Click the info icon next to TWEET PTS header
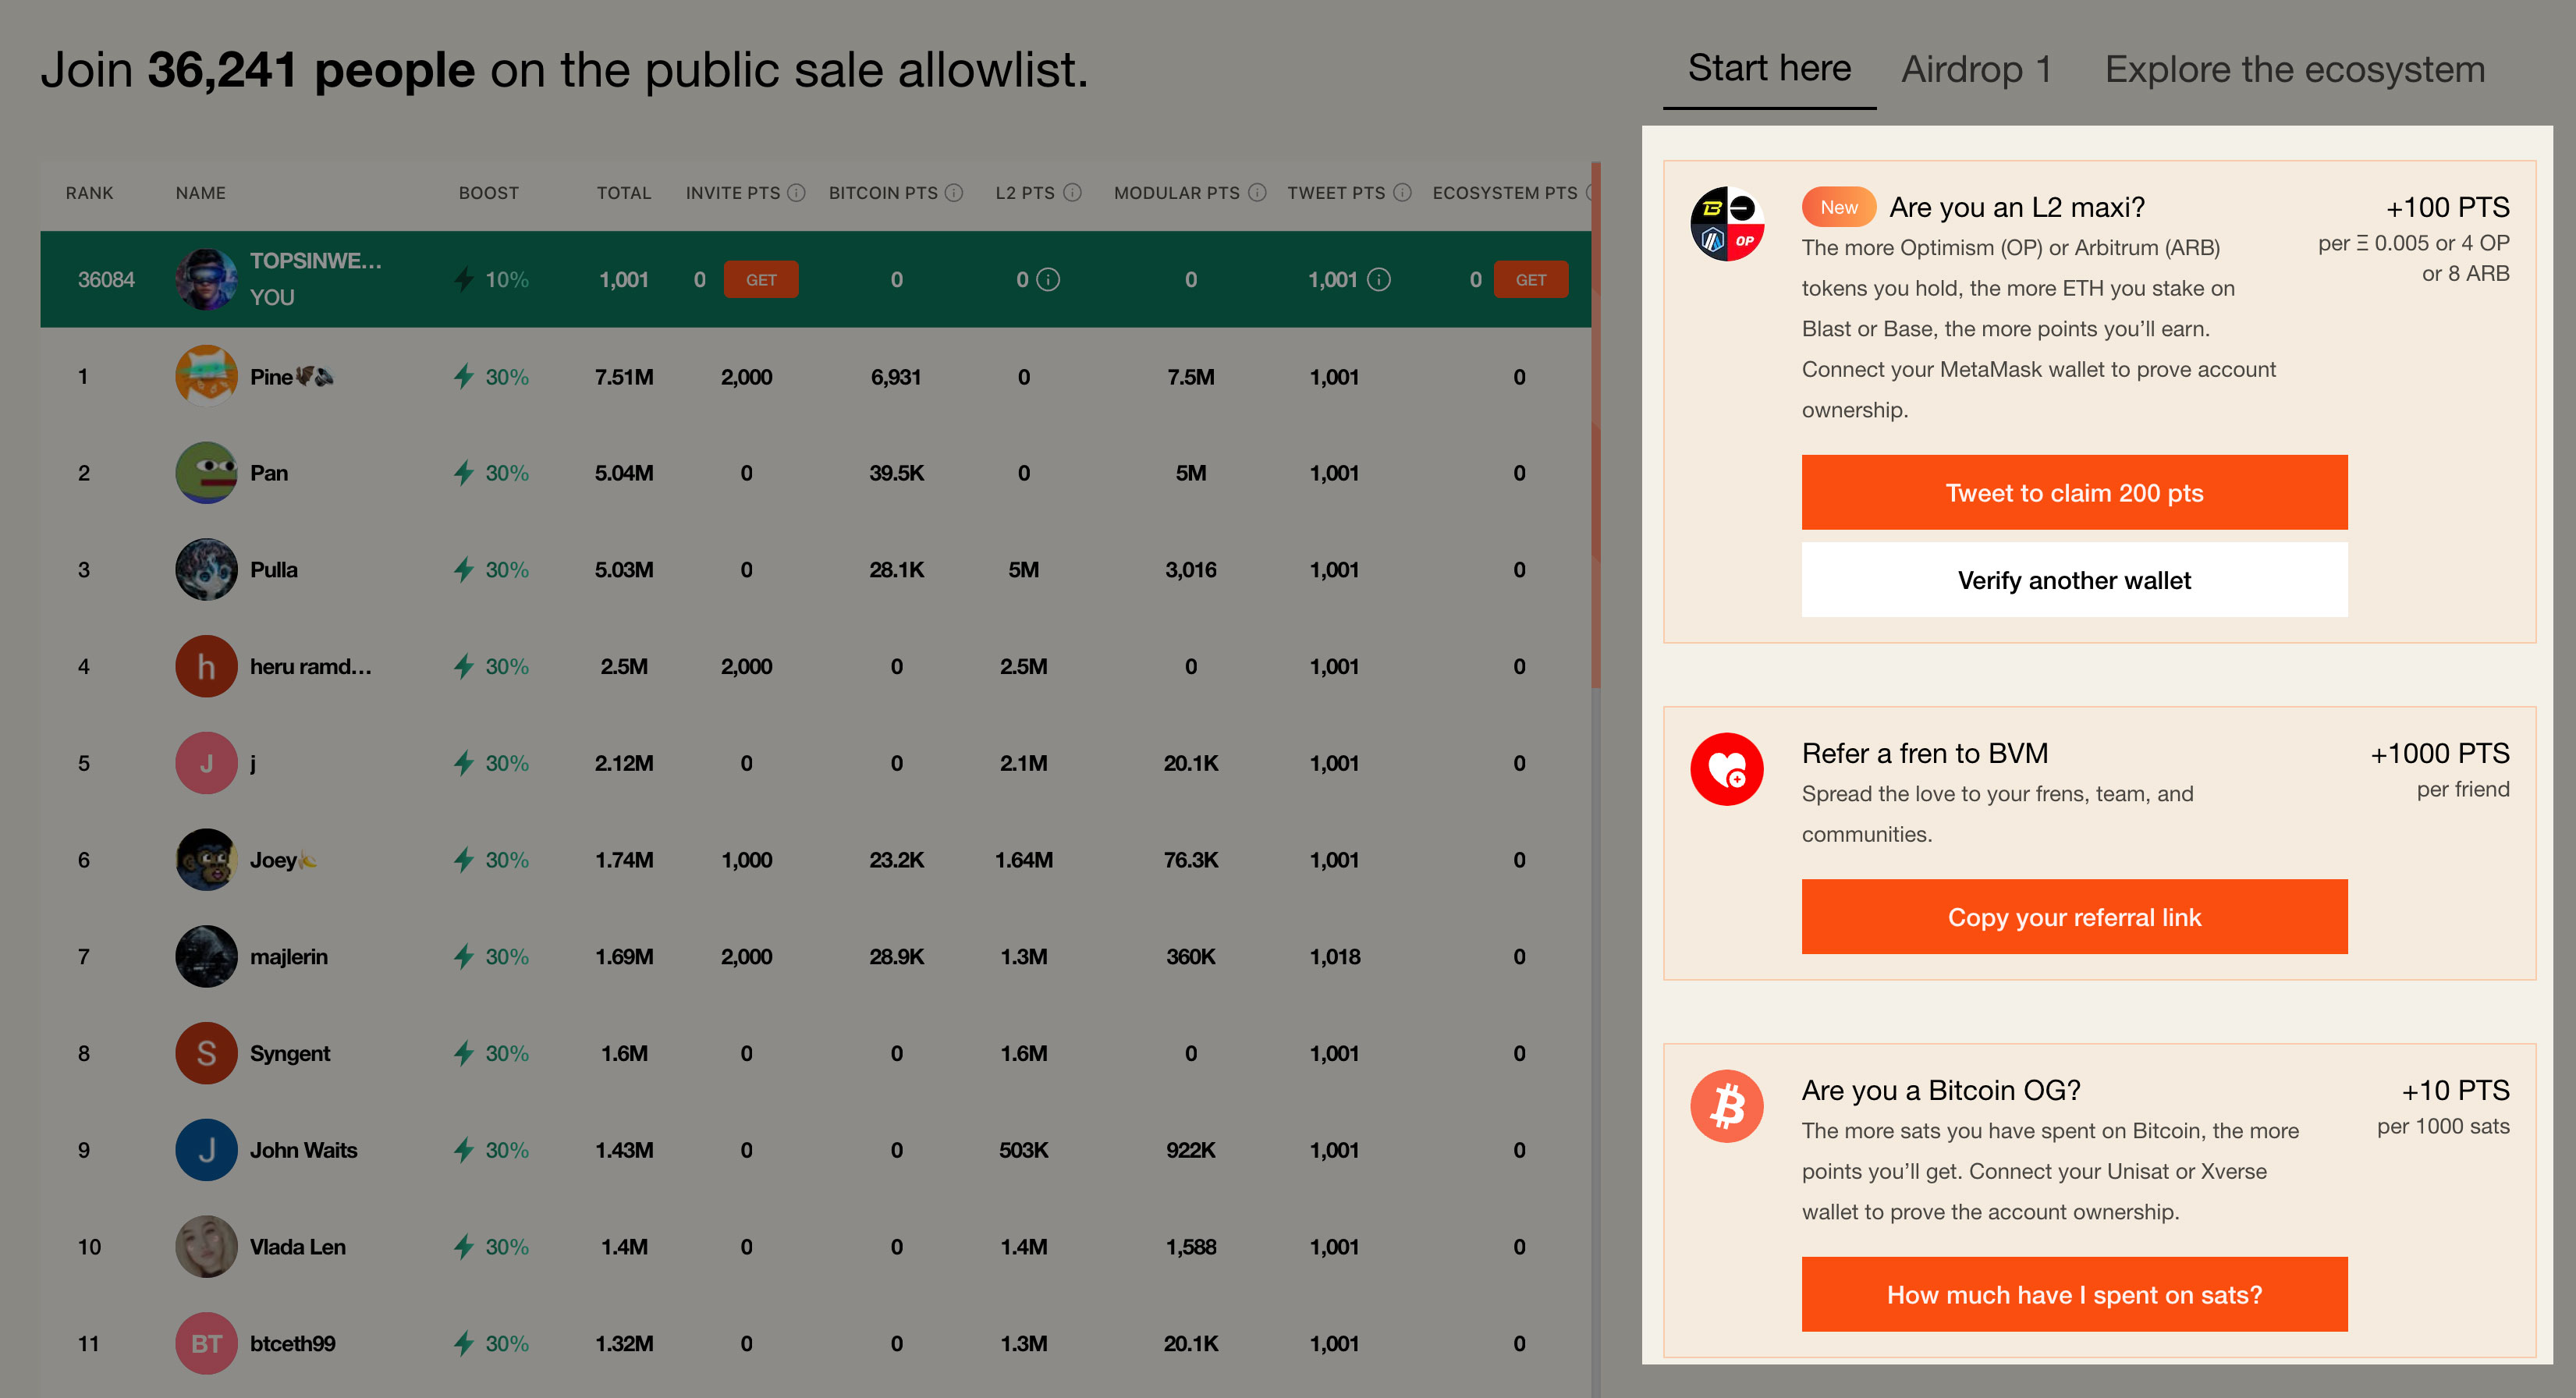 1402,193
